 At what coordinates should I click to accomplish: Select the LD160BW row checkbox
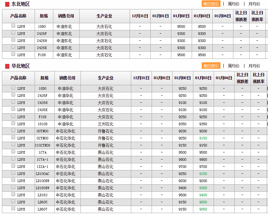tap(13, 187)
